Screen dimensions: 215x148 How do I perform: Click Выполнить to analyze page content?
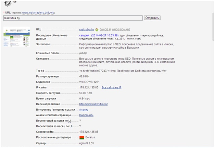click(86, 115)
